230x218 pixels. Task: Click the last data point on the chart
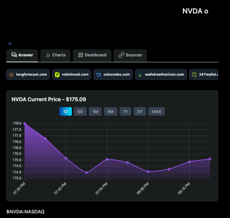[x=210, y=159]
